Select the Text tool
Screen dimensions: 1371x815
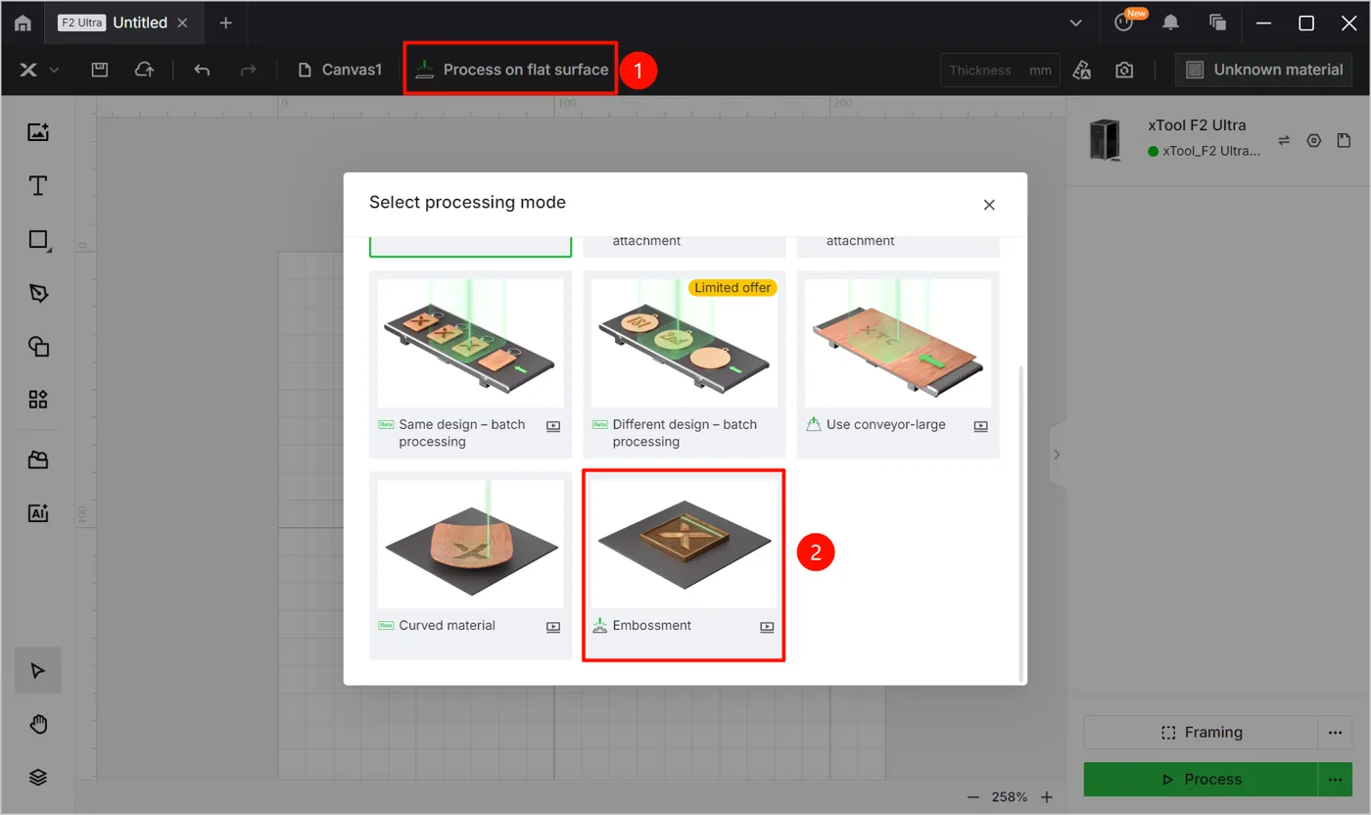(x=38, y=186)
